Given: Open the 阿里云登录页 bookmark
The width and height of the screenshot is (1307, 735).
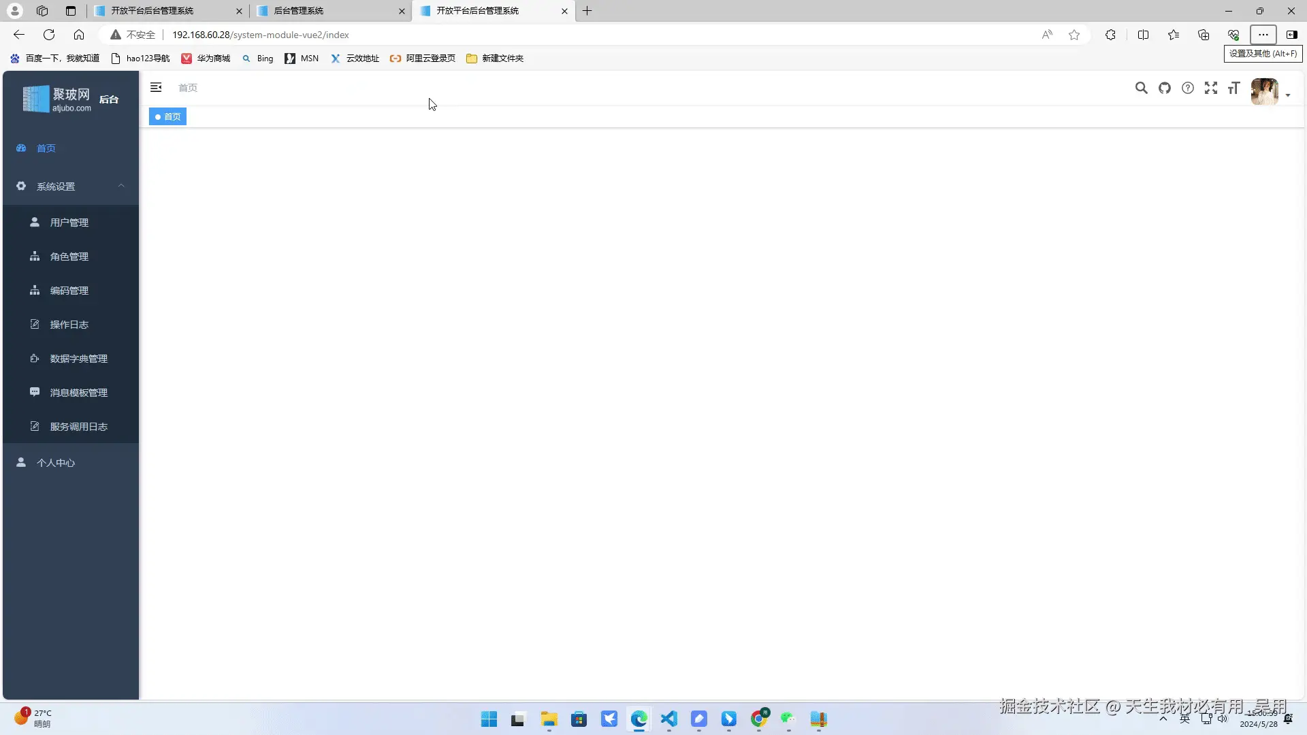Looking at the screenshot, I should pyautogui.click(x=423, y=59).
